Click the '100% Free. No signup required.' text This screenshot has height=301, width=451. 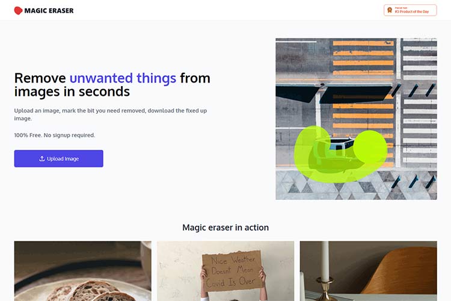55,135
